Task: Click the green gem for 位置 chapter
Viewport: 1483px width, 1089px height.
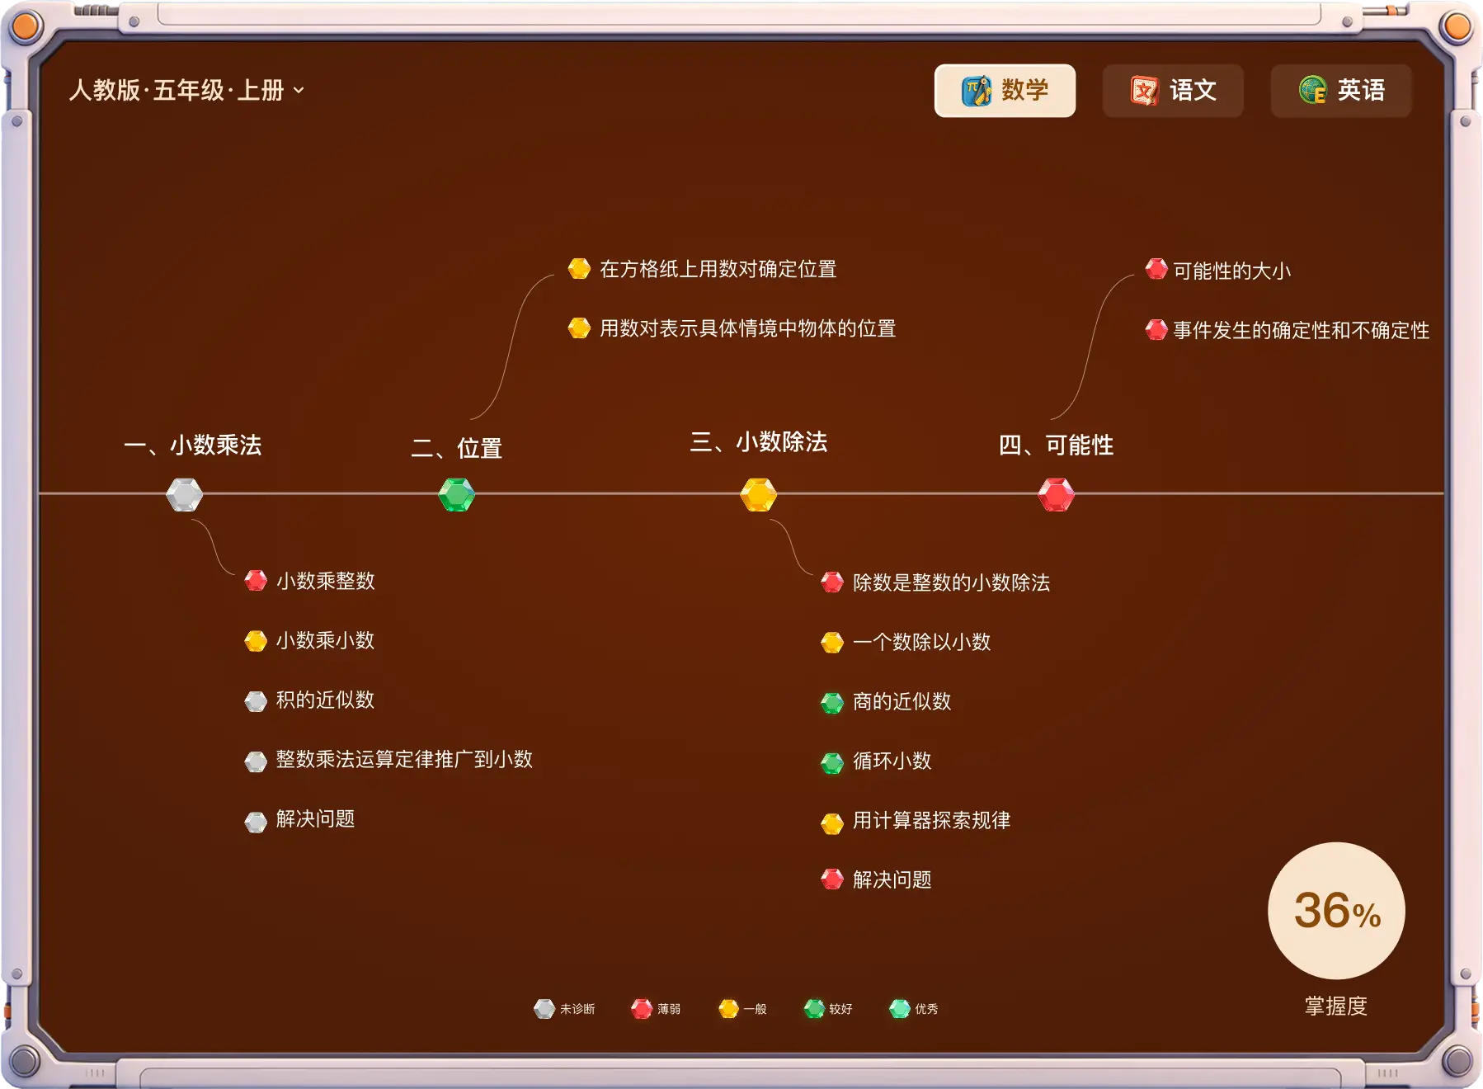Action: tap(456, 495)
